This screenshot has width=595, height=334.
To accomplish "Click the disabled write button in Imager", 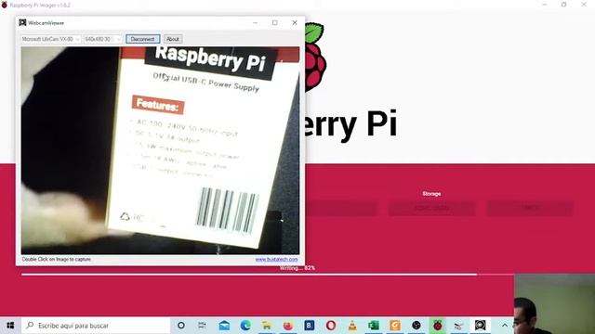I will point(530,208).
